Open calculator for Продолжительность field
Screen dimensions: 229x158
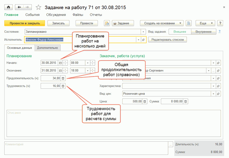click(63, 78)
